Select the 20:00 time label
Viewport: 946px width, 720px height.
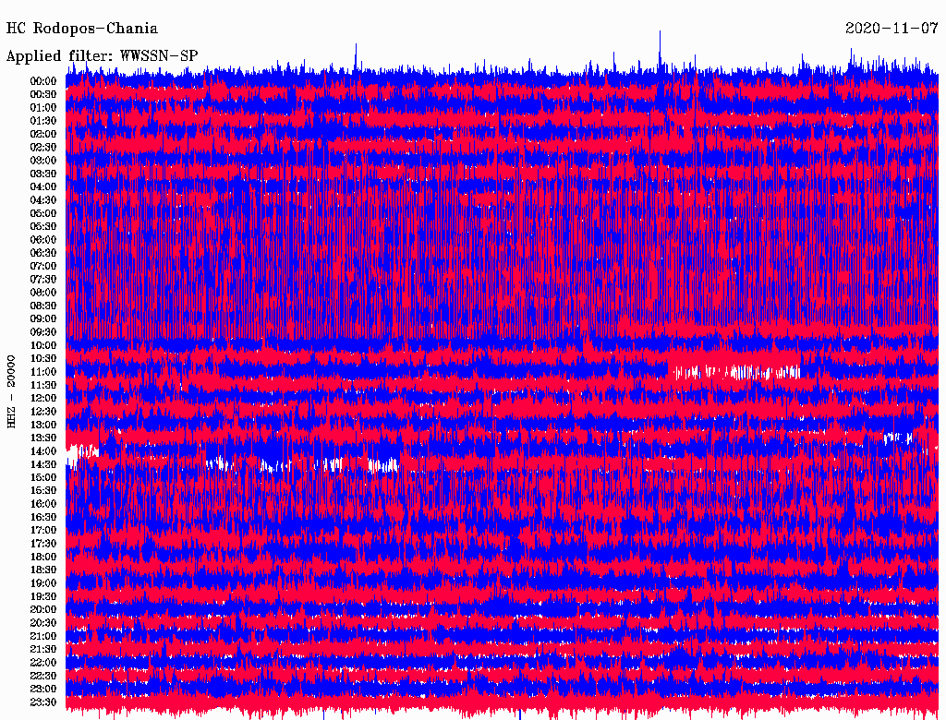click(43, 609)
